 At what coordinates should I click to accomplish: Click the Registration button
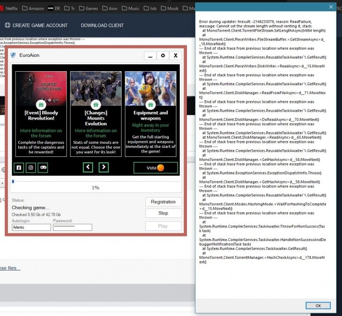pos(163,202)
